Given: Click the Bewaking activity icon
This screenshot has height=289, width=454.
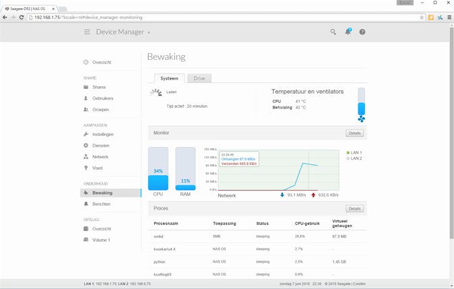Looking at the screenshot, I should 86,193.
